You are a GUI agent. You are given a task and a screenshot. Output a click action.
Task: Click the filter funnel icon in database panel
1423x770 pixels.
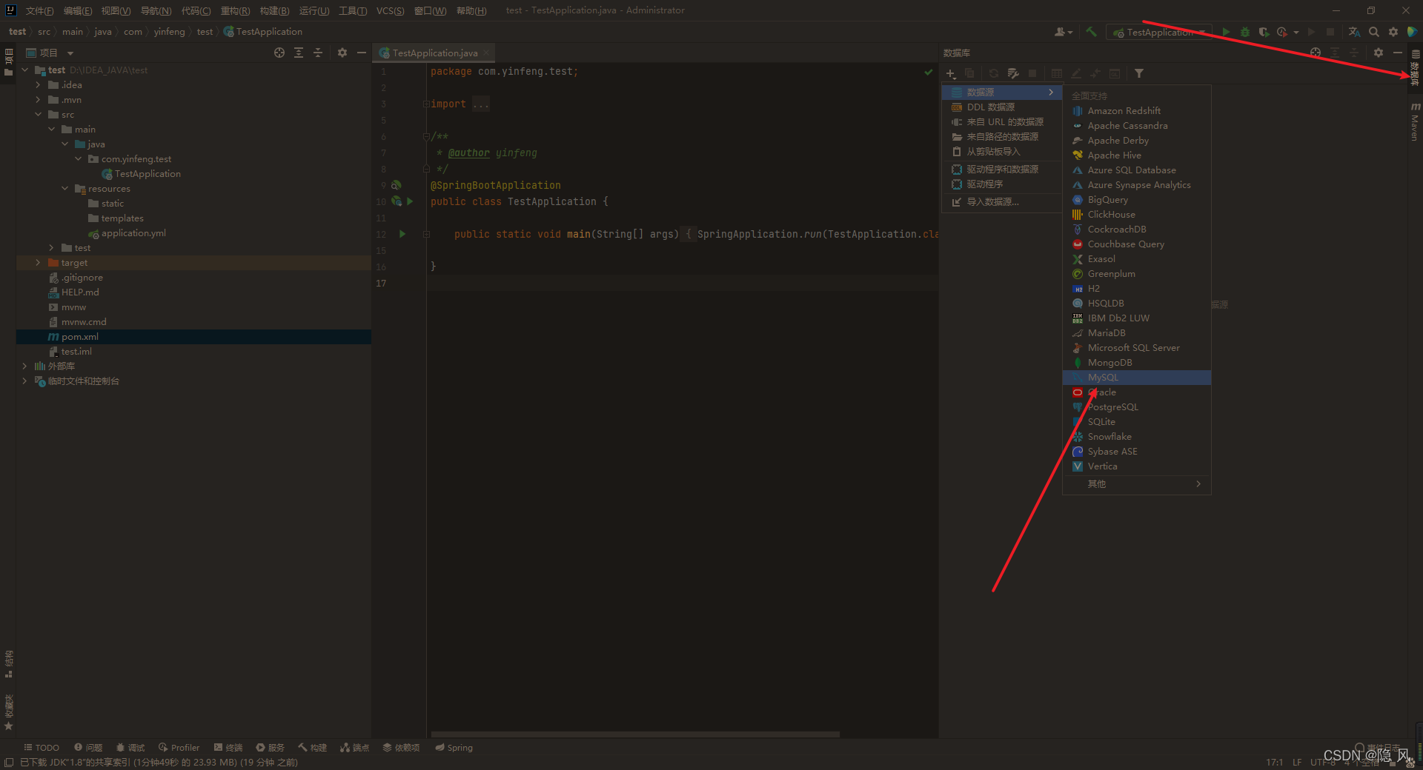[1139, 73]
